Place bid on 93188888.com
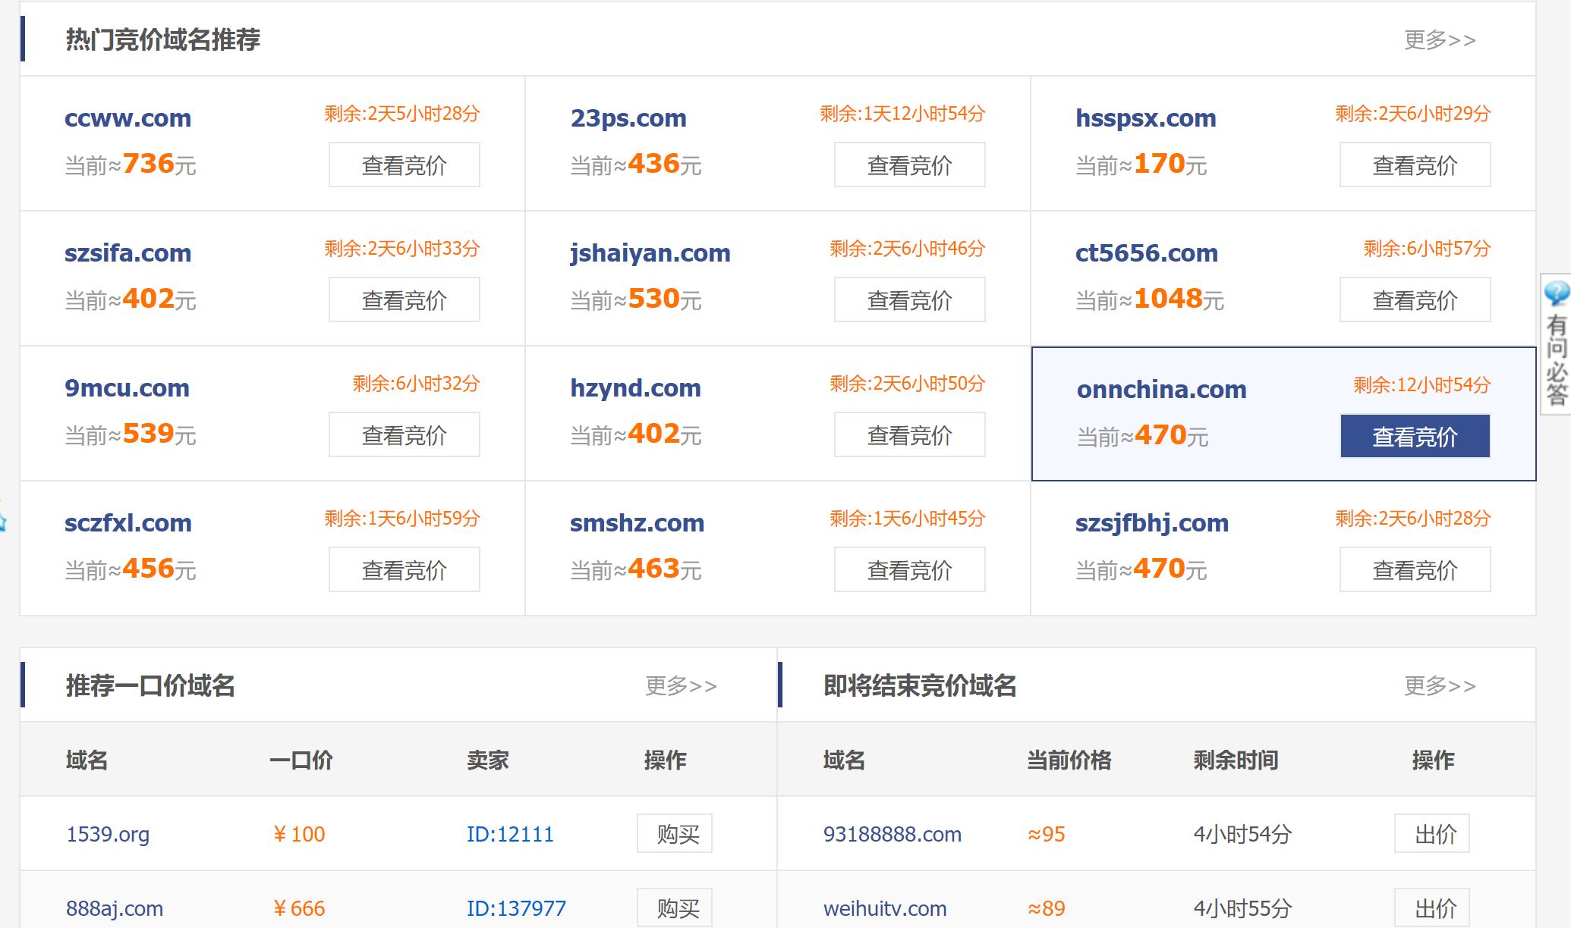The width and height of the screenshot is (1571, 928). pyautogui.click(x=1431, y=833)
